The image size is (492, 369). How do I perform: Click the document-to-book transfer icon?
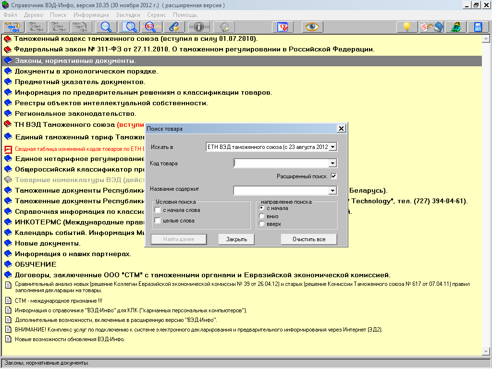point(431,27)
